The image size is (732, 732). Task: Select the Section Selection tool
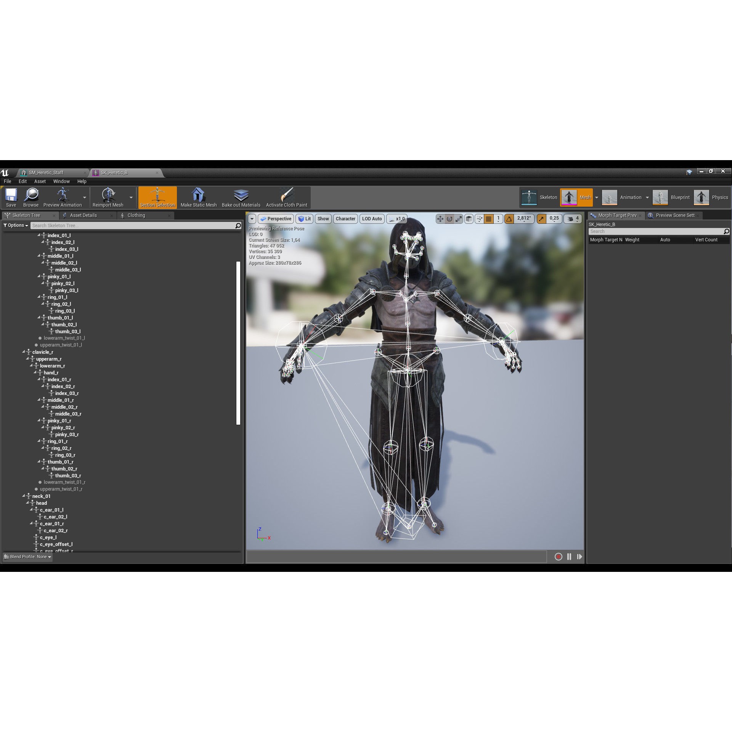[x=157, y=197]
